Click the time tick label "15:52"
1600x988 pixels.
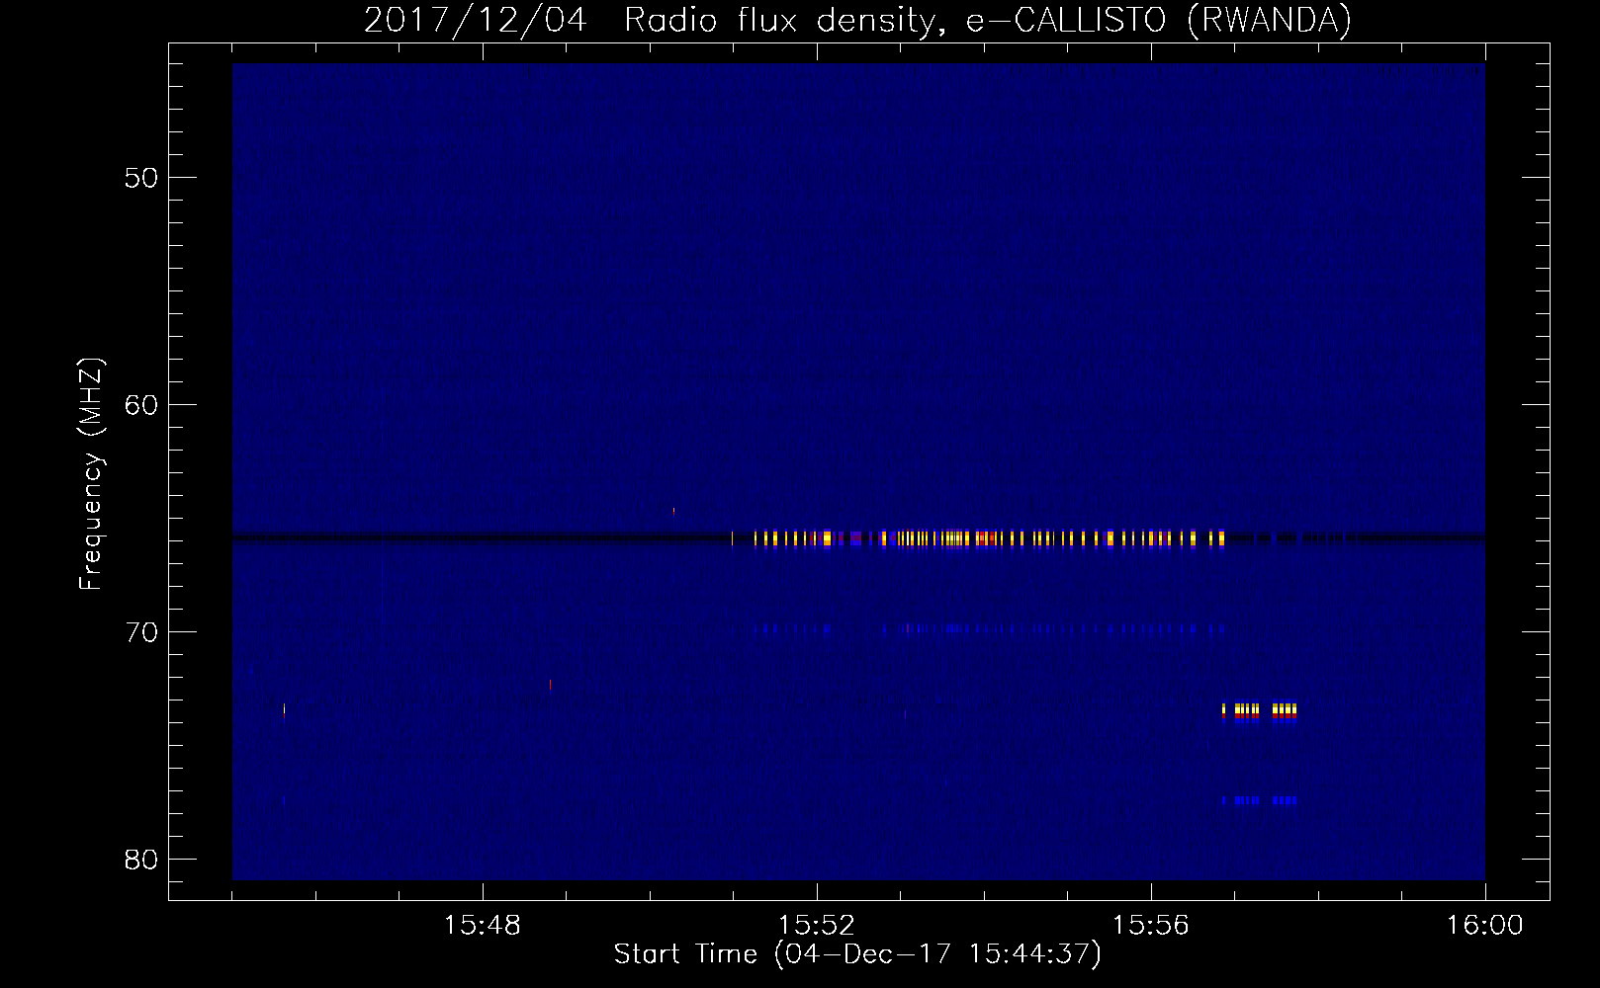click(816, 926)
